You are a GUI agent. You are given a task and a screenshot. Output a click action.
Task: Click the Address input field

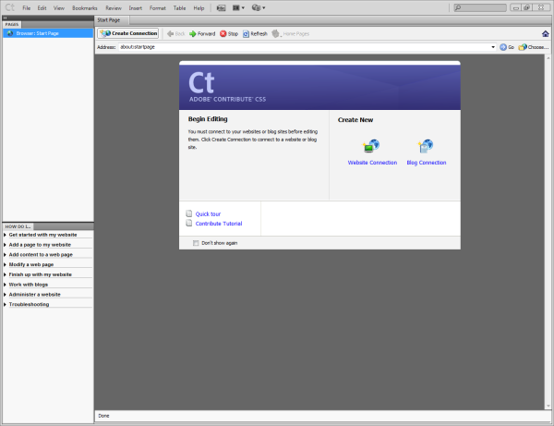[x=304, y=47]
